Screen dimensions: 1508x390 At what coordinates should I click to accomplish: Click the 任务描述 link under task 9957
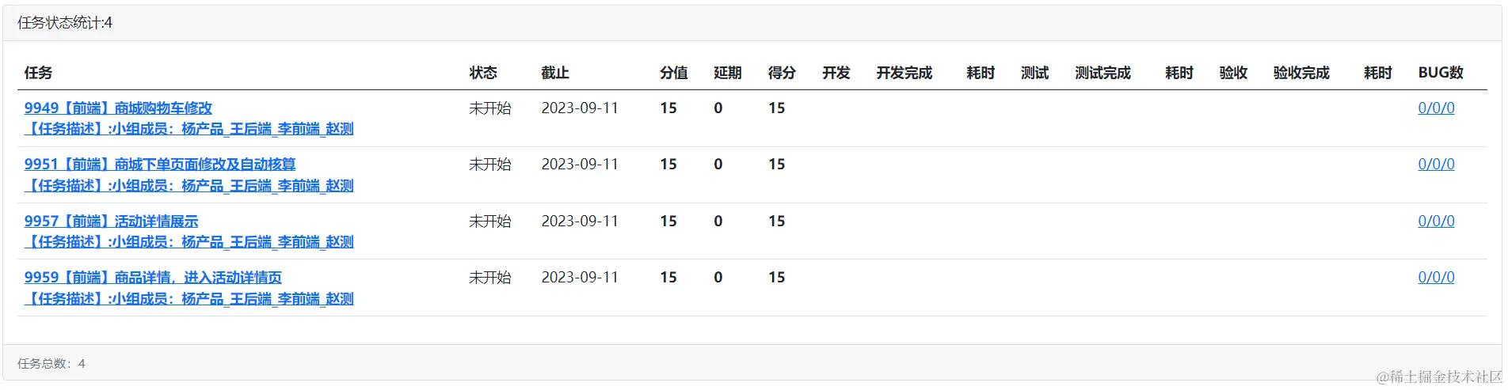click(x=188, y=241)
